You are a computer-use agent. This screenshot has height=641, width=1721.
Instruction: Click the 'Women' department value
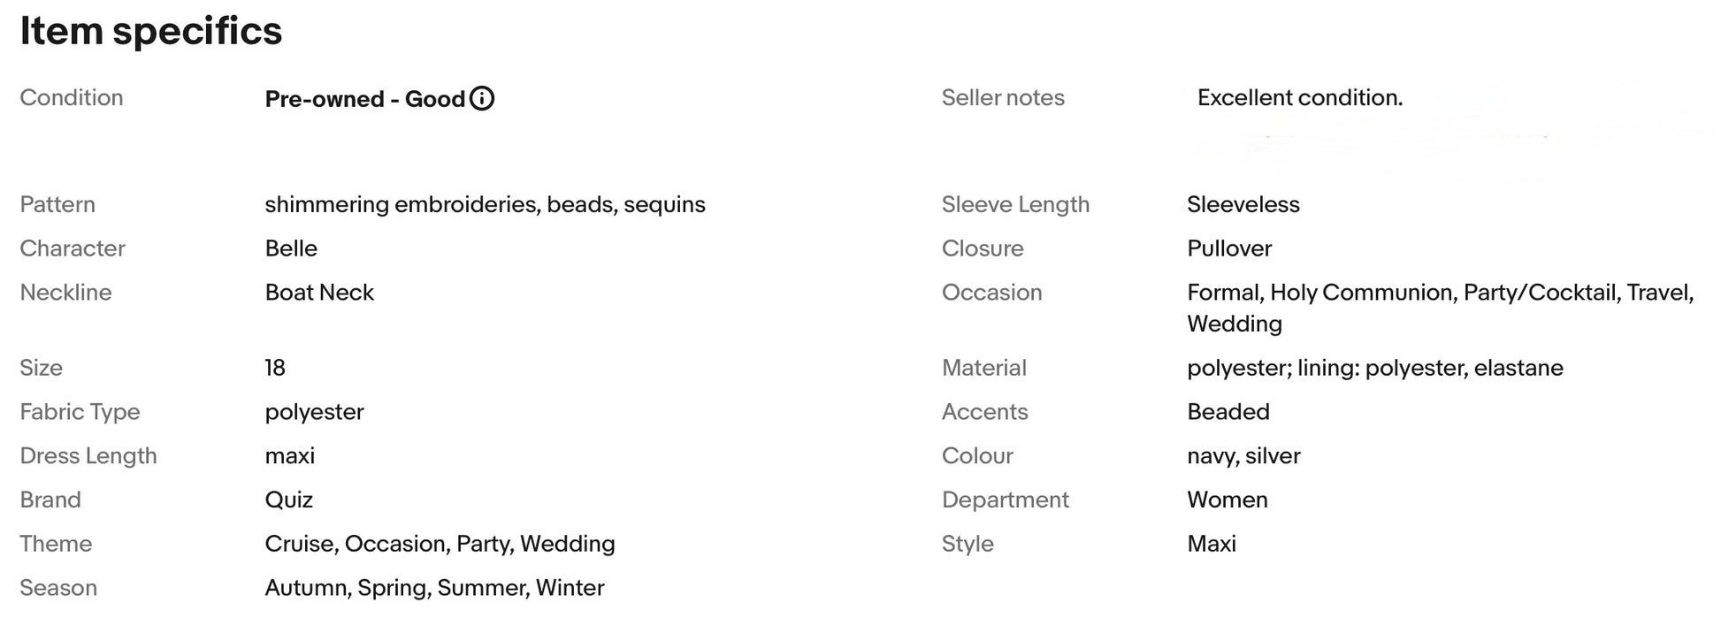[x=1228, y=500]
